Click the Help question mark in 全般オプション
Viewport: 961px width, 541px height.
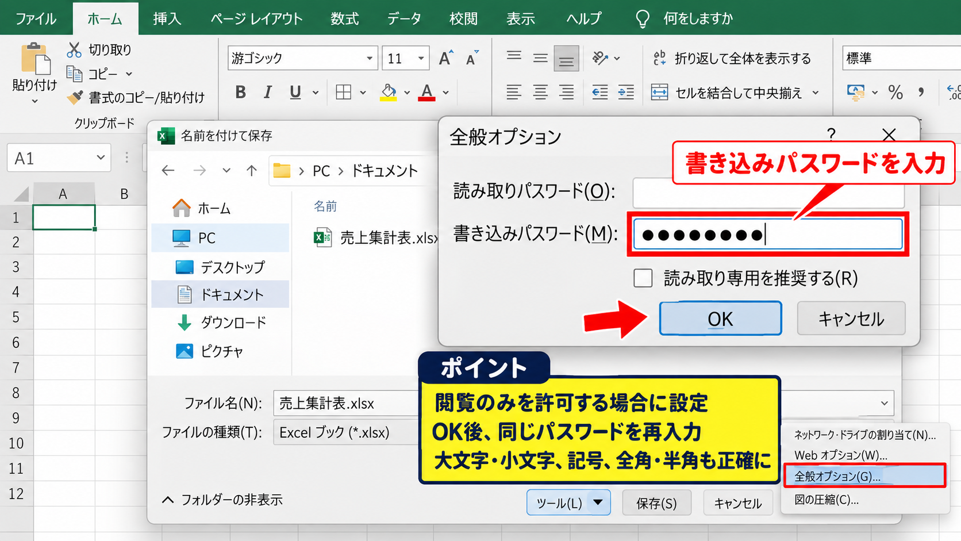[x=831, y=135]
